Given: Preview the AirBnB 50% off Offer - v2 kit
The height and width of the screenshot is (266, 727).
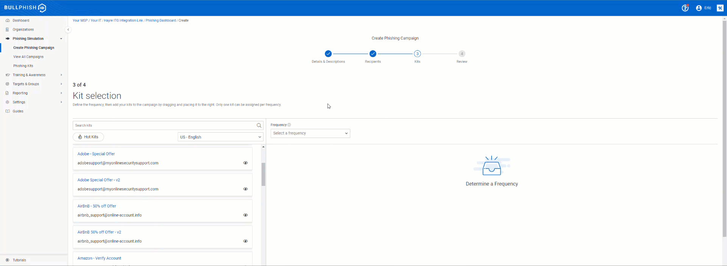Looking at the screenshot, I should click(245, 241).
